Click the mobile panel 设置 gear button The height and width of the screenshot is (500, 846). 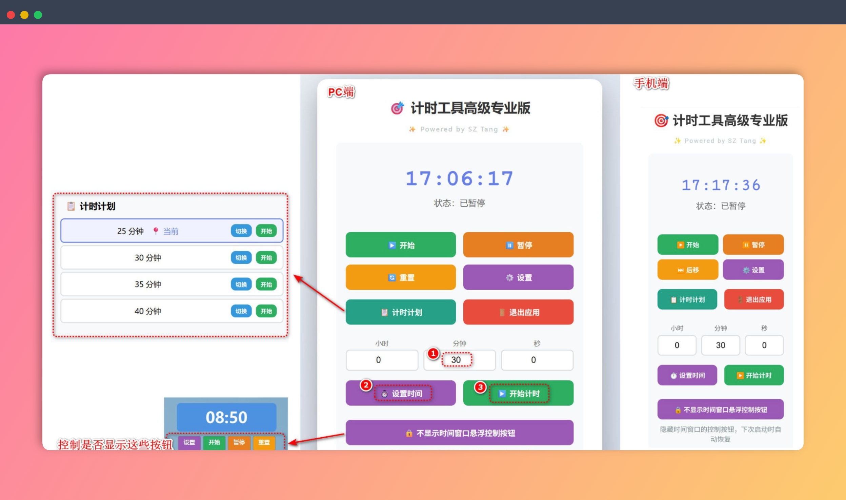(x=753, y=270)
